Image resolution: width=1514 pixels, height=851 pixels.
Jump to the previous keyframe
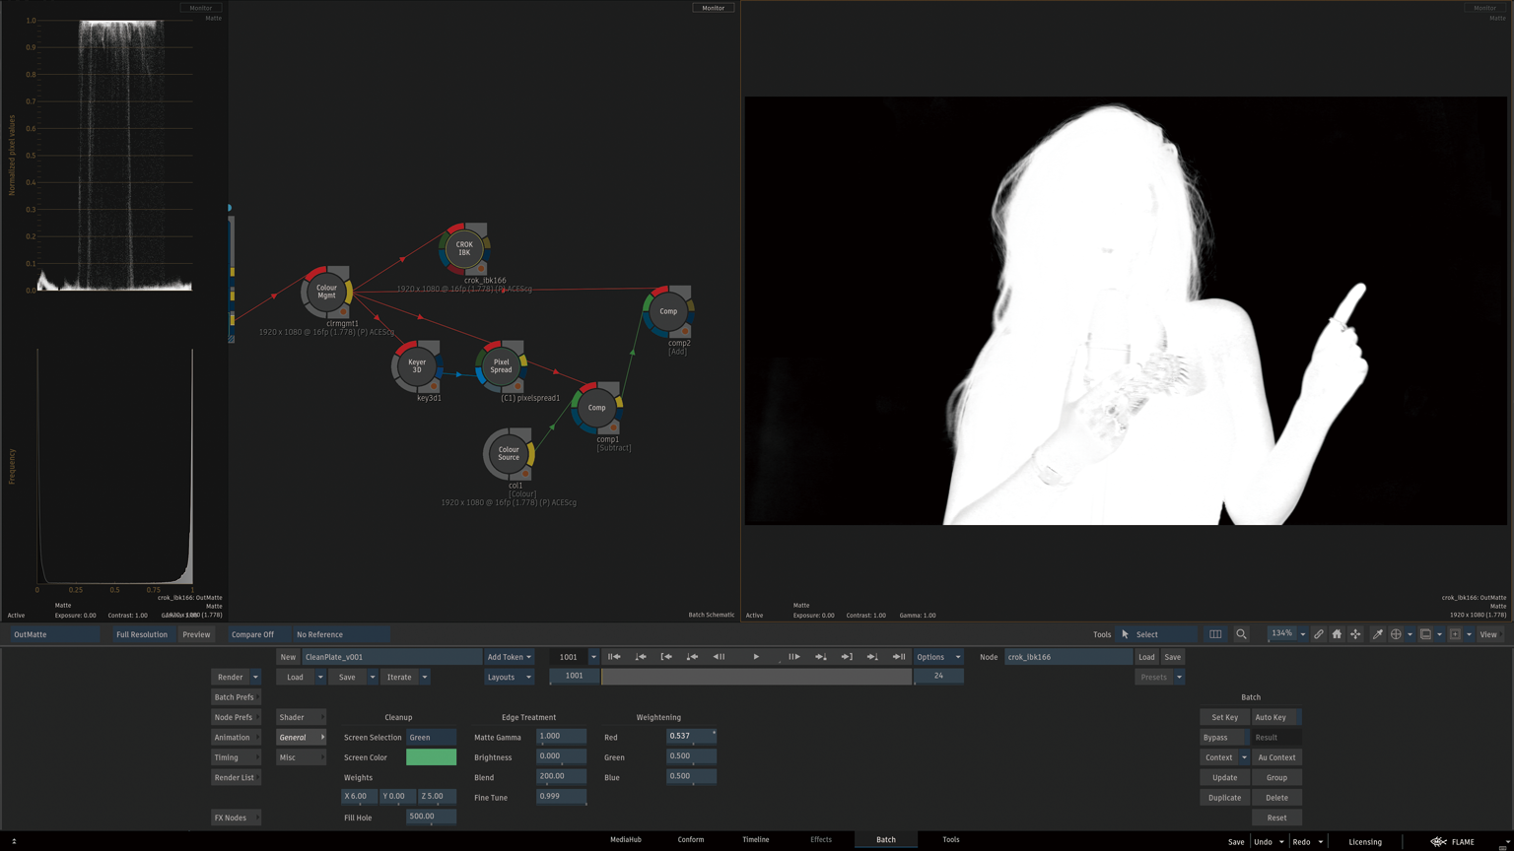(x=692, y=657)
